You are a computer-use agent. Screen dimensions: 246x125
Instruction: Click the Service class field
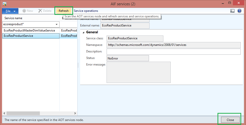[135, 38]
